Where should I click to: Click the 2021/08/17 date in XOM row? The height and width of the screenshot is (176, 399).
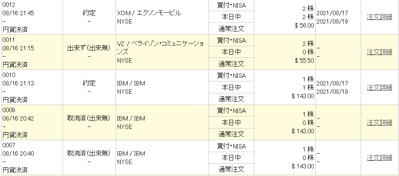pos(332,13)
